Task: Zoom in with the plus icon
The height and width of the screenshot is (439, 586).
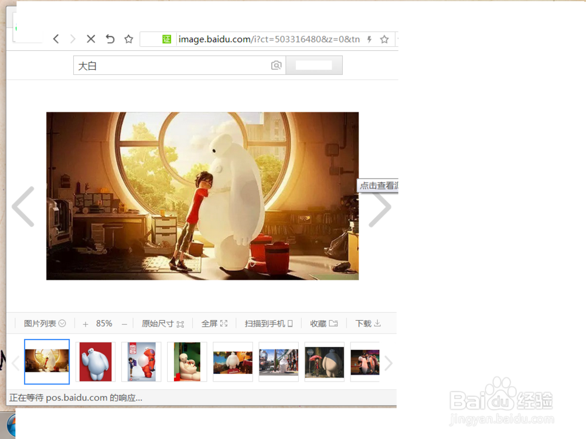Action: coord(86,324)
